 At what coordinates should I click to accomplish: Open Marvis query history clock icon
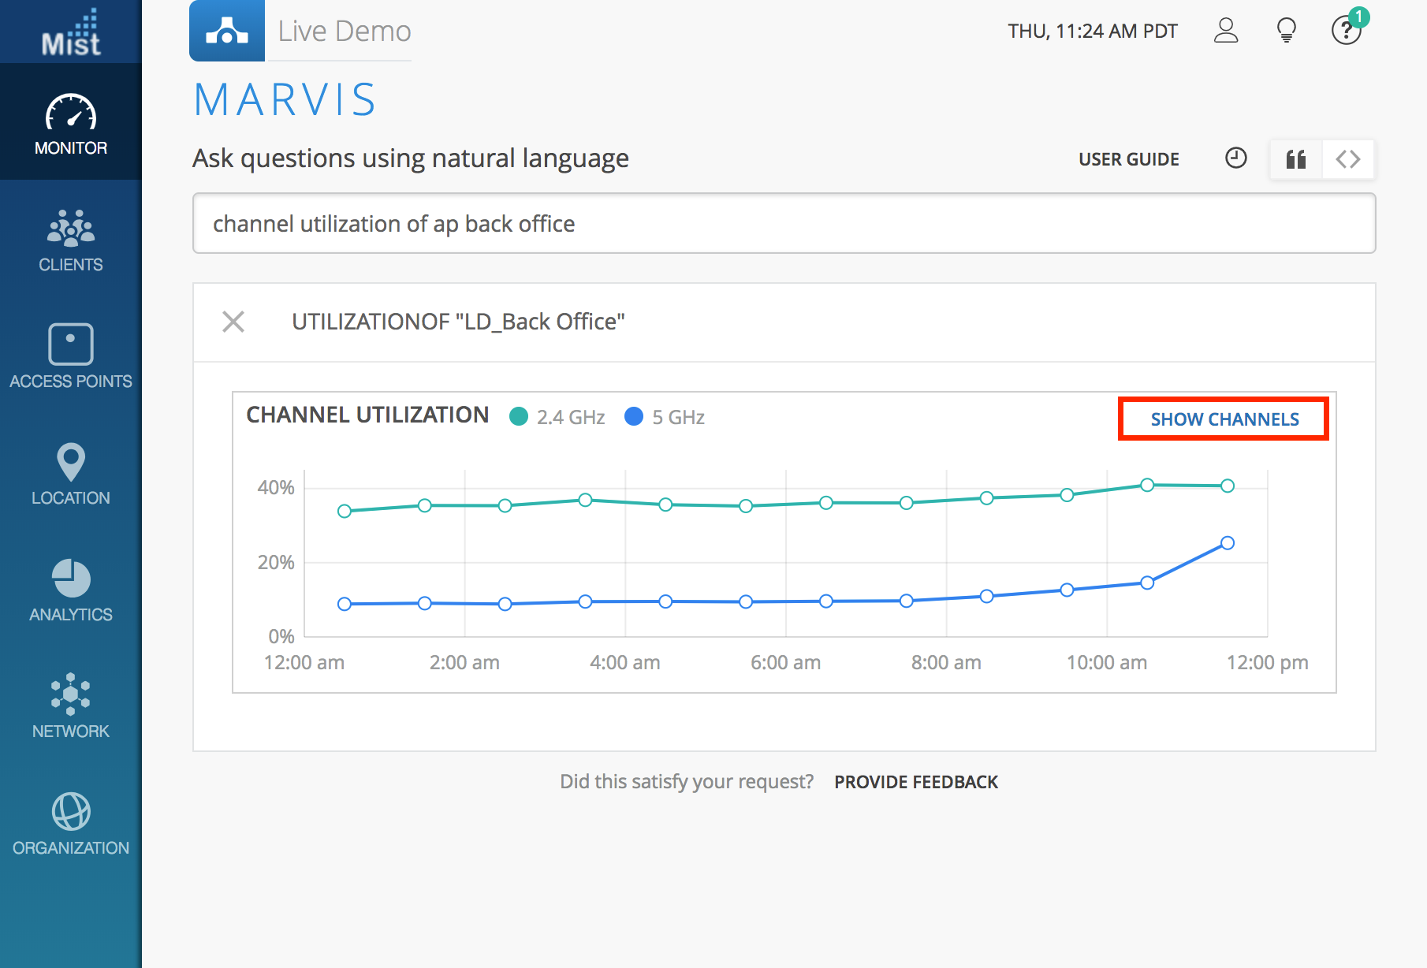pyautogui.click(x=1235, y=158)
